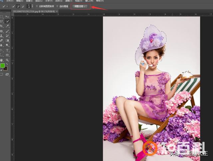Select the Hand tool
The height and width of the screenshot is (161, 213).
1,60
